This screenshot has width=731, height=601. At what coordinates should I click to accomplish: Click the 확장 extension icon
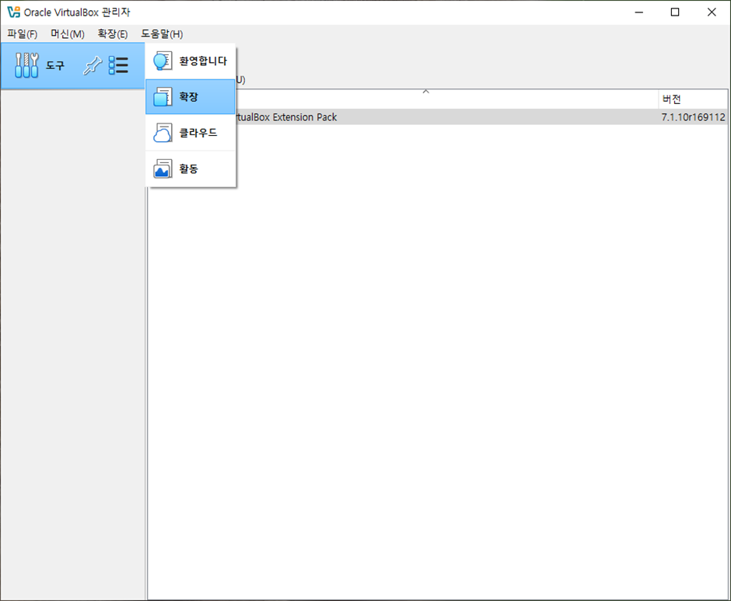pyautogui.click(x=163, y=97)
